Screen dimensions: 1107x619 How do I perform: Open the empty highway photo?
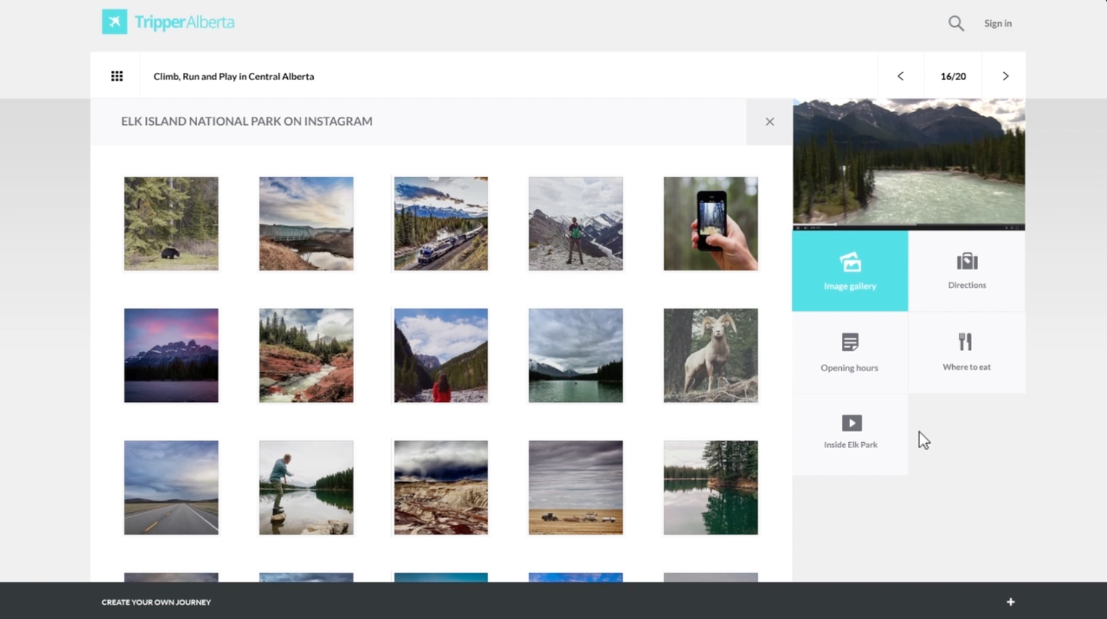point(171,487)
